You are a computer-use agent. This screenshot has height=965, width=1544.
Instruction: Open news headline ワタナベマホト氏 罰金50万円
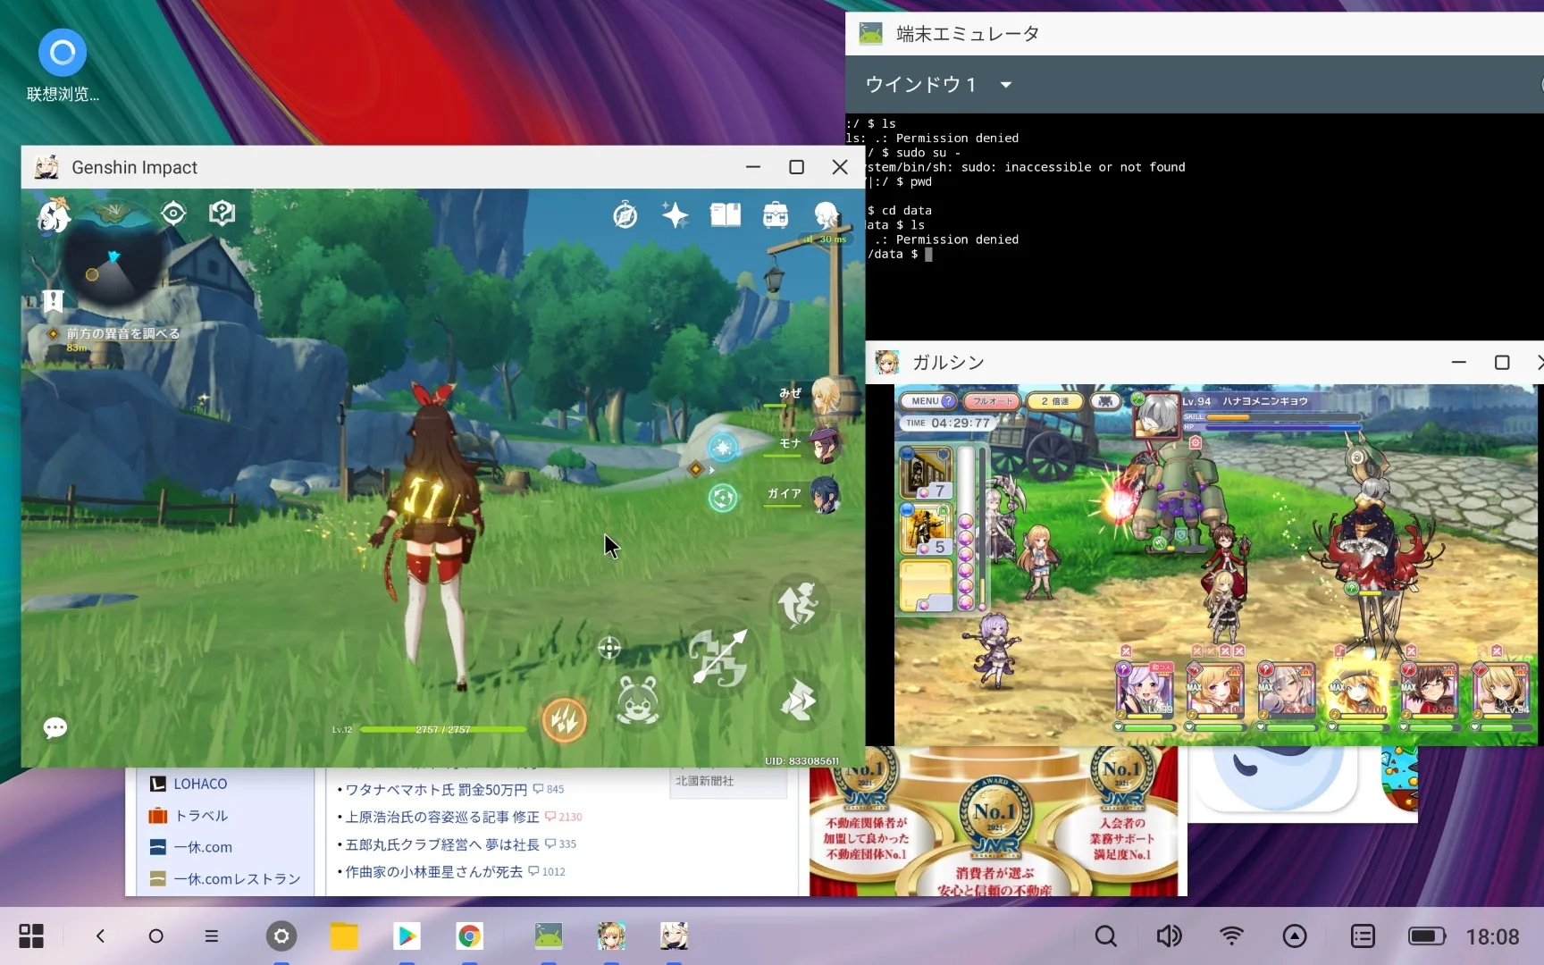436,790
